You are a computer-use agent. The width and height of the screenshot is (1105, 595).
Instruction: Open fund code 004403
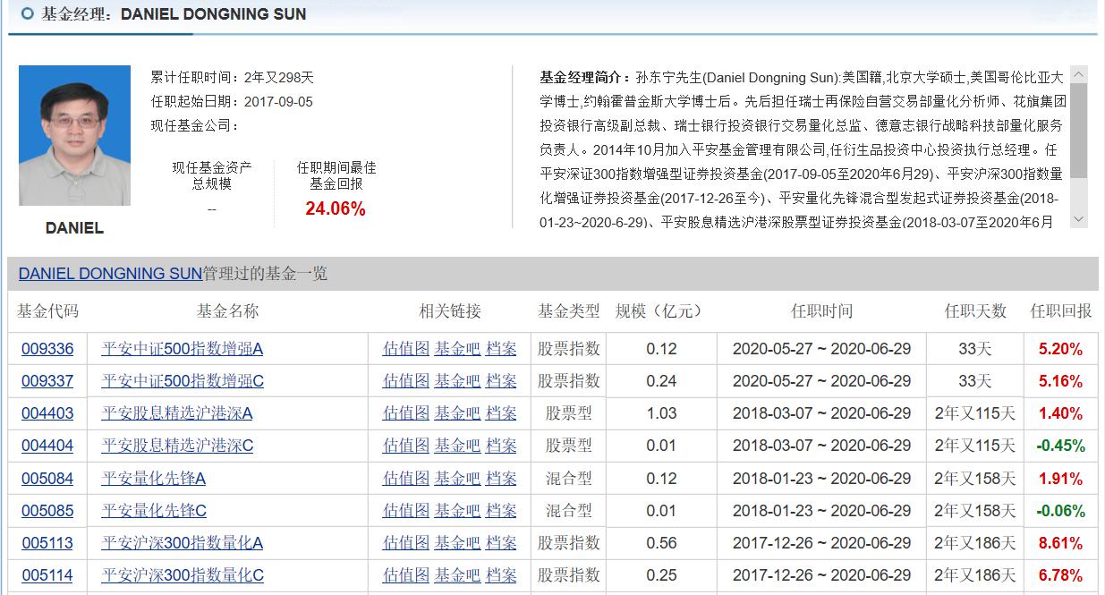(47, 413)
